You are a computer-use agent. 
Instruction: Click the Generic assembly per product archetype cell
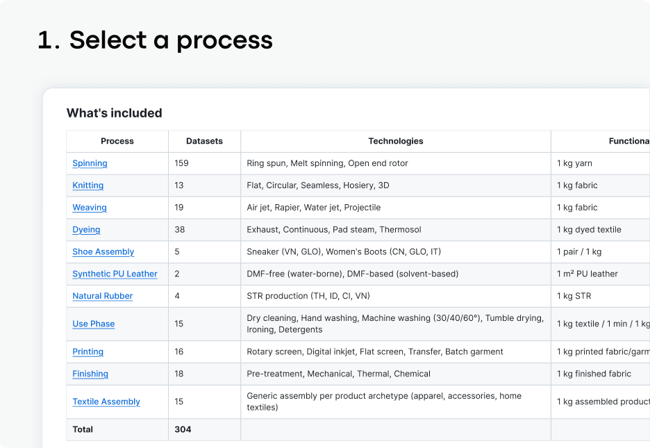[x=396, y=401]
